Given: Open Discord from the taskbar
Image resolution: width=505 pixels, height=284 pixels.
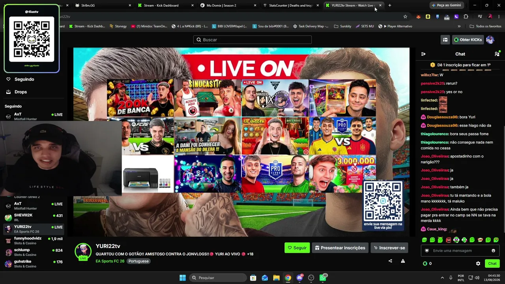Looking at the screenshot, I should (x=299, y=278).
